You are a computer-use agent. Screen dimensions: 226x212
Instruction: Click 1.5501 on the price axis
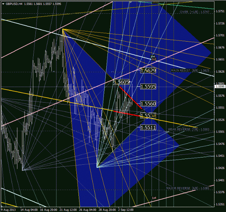[x=220, y=132]
